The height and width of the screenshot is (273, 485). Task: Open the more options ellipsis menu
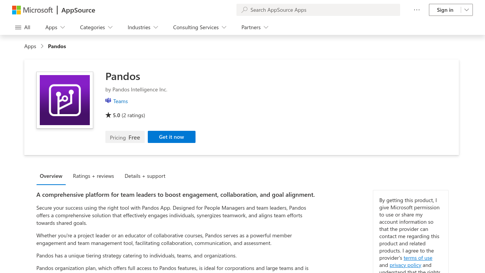pos(417,10)
